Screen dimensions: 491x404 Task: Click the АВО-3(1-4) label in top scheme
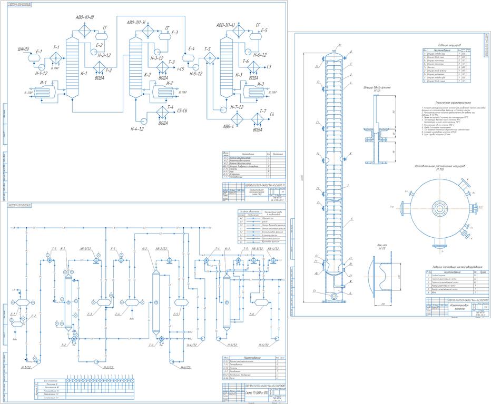pos(225,25)
